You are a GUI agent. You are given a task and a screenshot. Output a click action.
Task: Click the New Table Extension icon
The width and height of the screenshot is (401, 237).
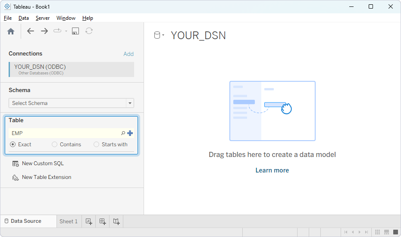tap(16, 177)
